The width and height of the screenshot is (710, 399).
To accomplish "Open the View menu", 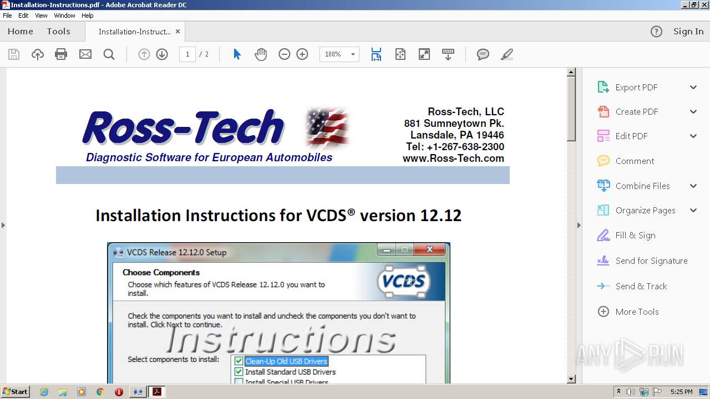I will (41, 16).
